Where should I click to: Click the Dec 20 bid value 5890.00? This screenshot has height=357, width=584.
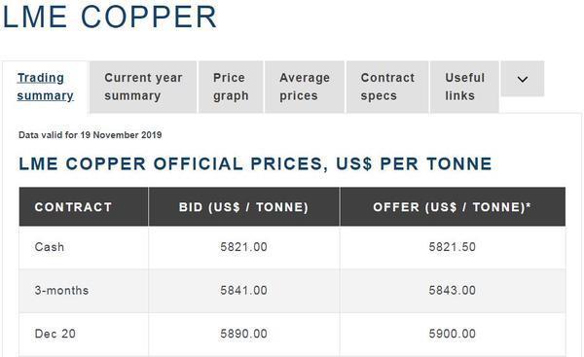(243, 334)
